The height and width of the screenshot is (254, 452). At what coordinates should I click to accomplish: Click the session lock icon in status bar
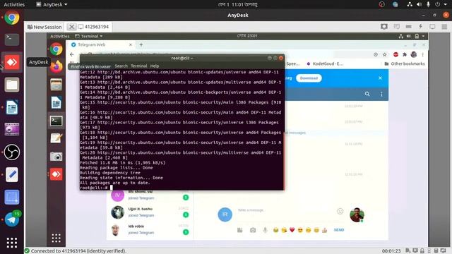coord(422,251)
